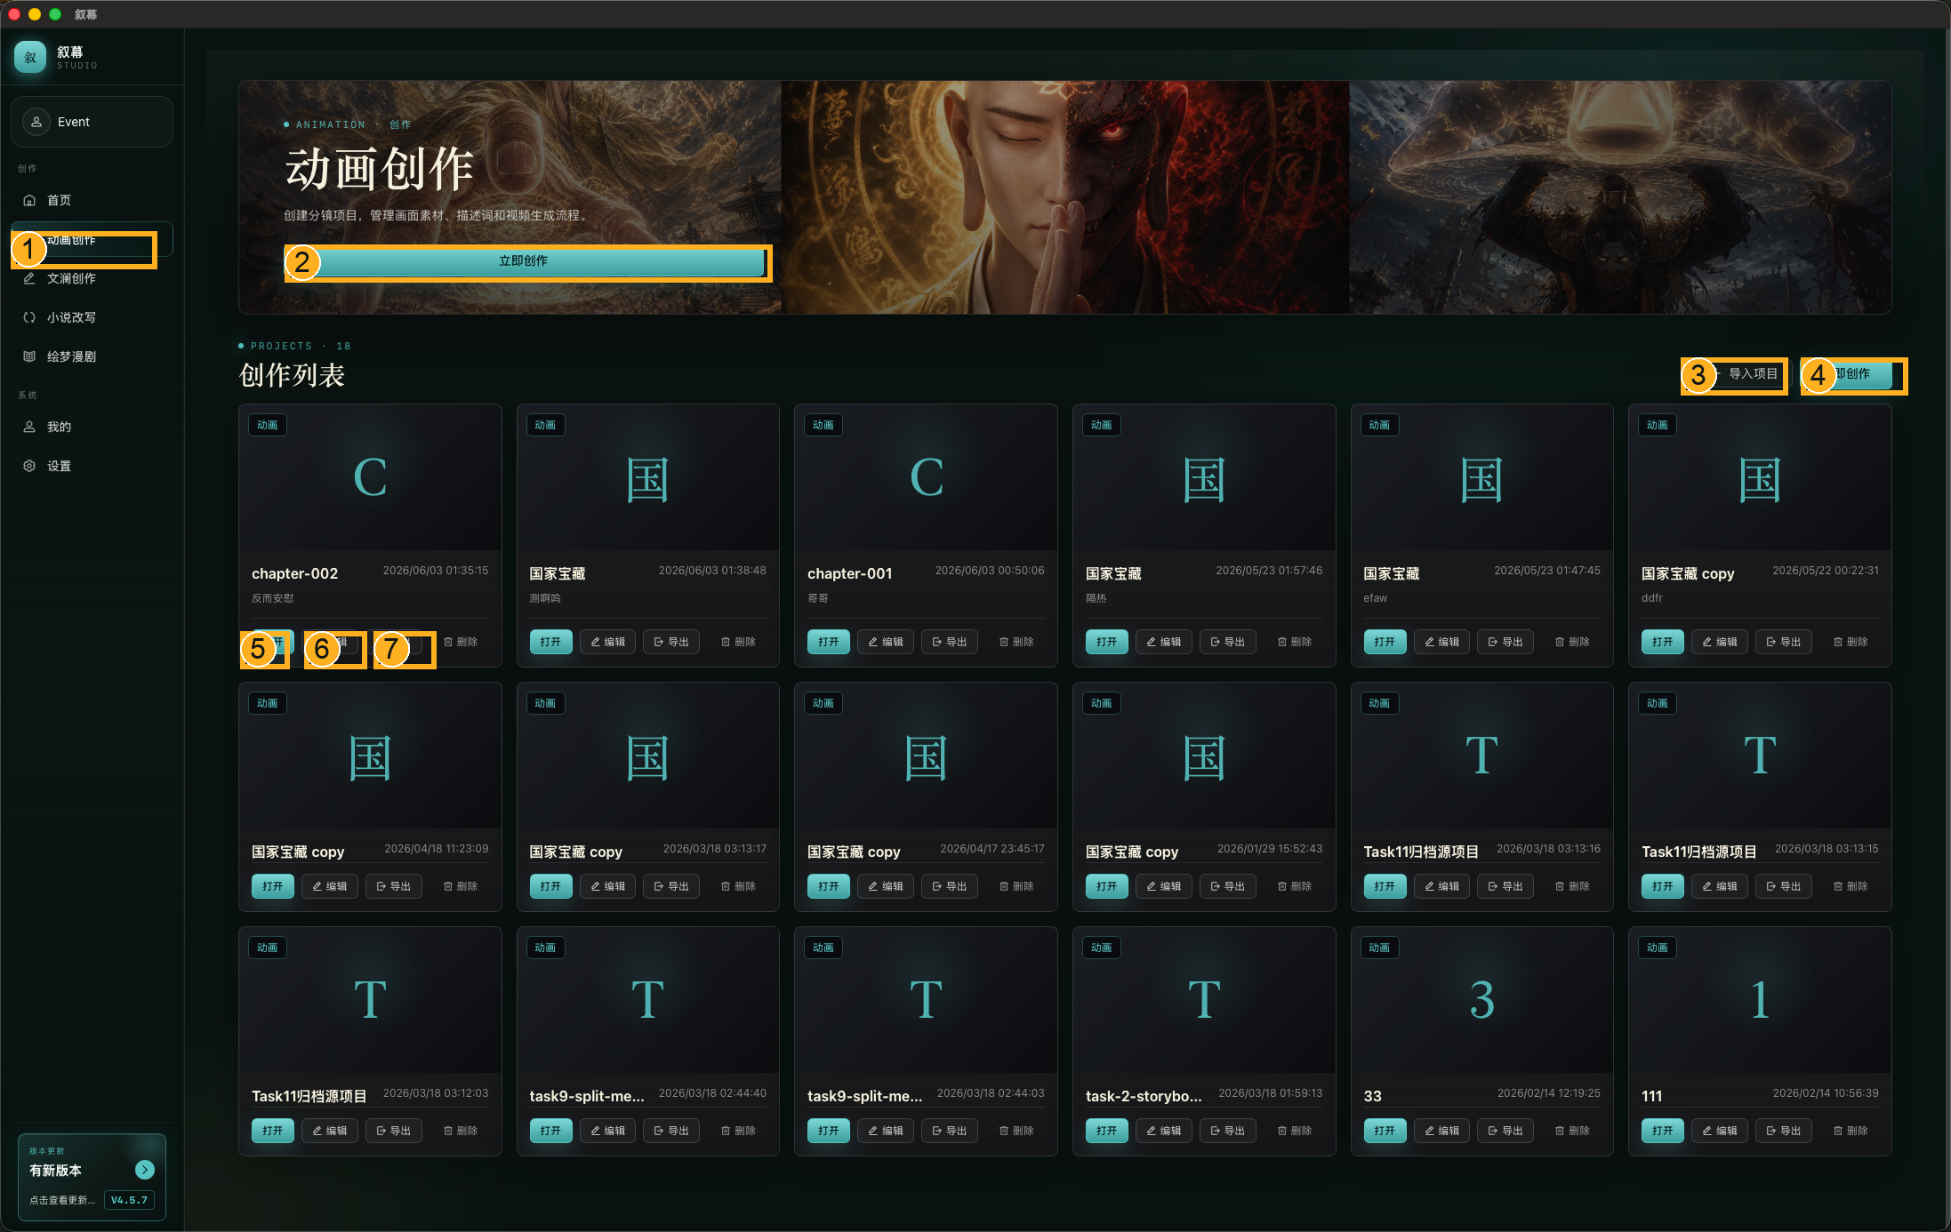This screenshot has width=1951, height=1232.
Task: Delete the chapter-002 project
Action: click(462, 642)
